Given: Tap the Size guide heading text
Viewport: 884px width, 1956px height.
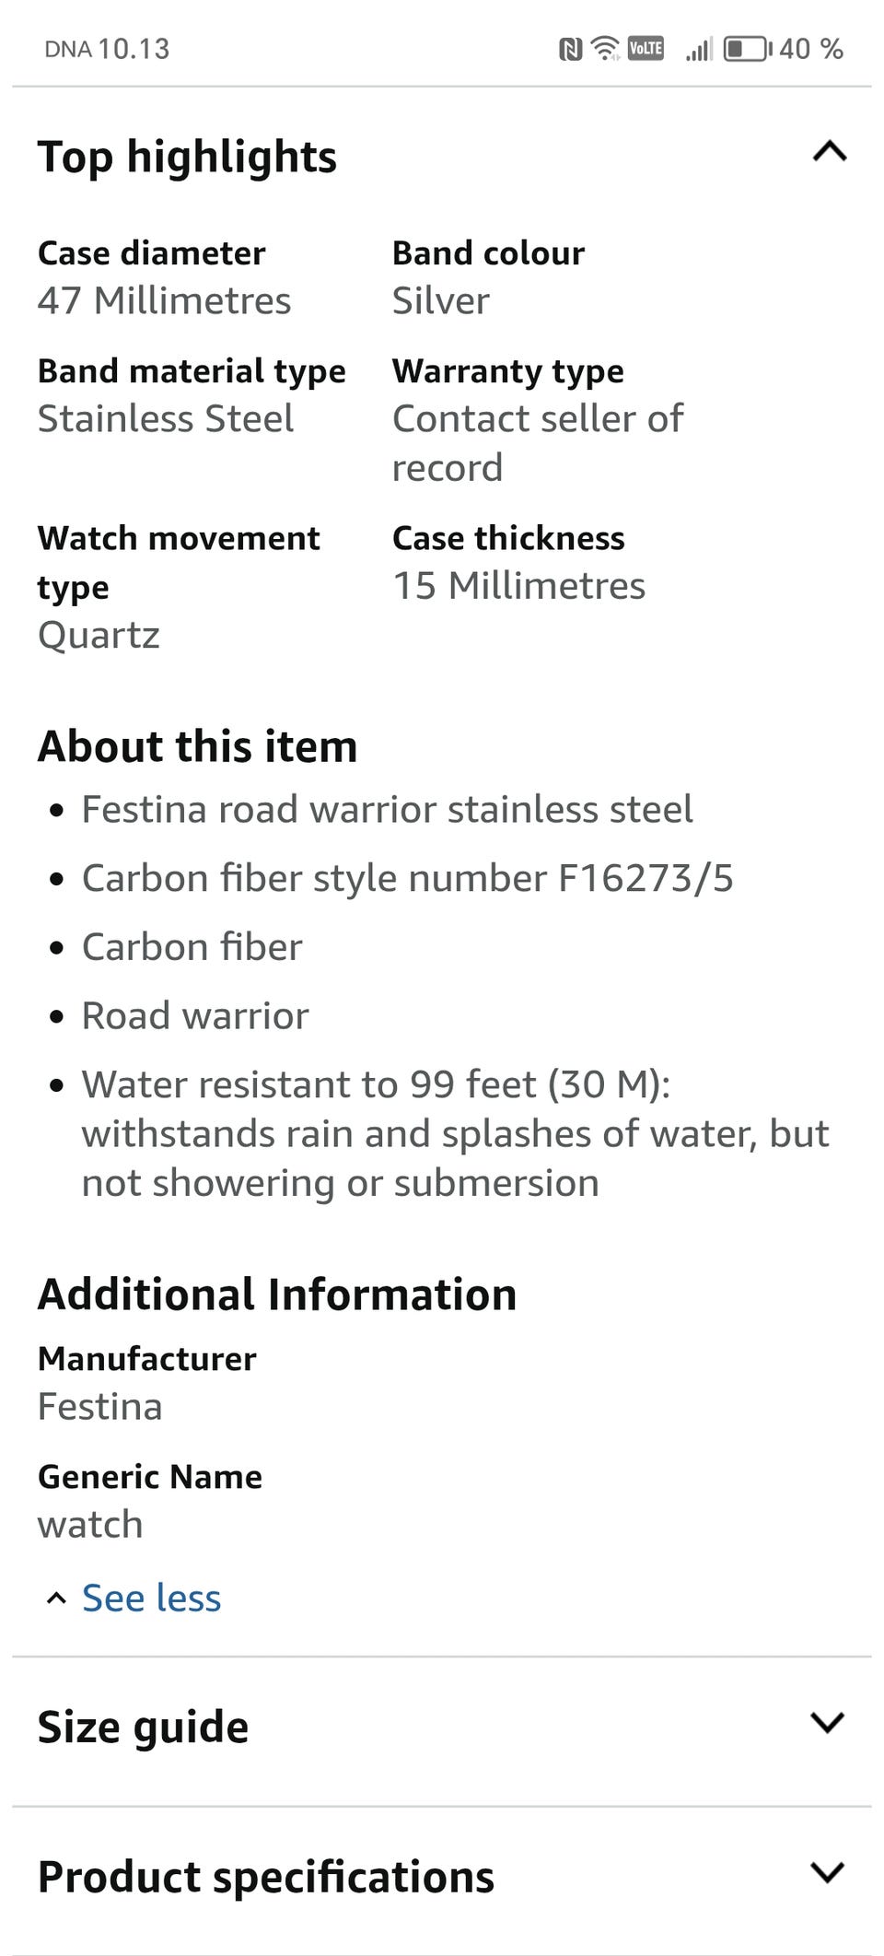Looking at the screenshot, I should pos(143,1726).
